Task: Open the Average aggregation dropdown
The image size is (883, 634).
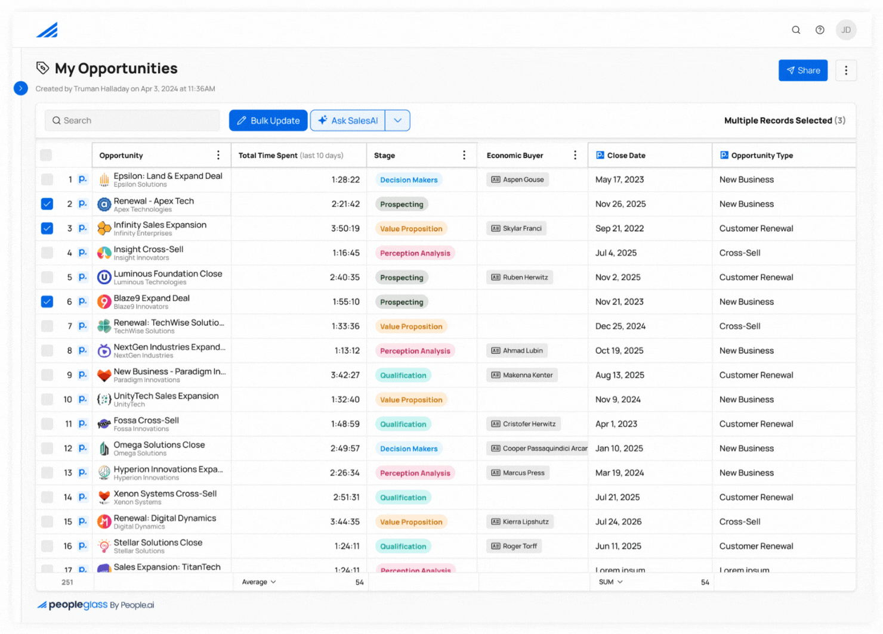Action: tap(259, 582)
